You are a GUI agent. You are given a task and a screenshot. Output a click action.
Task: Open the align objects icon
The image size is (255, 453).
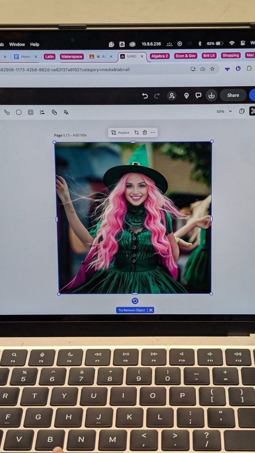pyautogui.click(x=42, y=112)
